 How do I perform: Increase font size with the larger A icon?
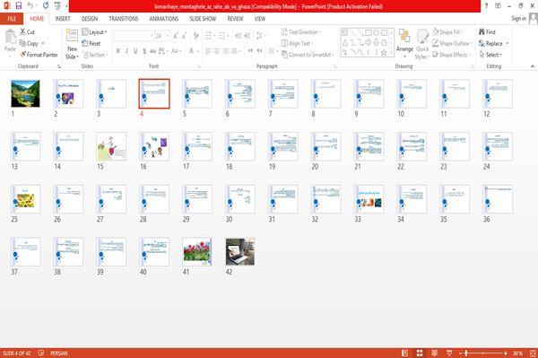tap(176, 36)
